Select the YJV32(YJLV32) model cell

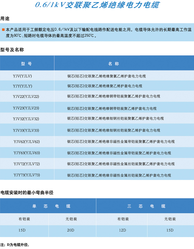coord(26,119)
